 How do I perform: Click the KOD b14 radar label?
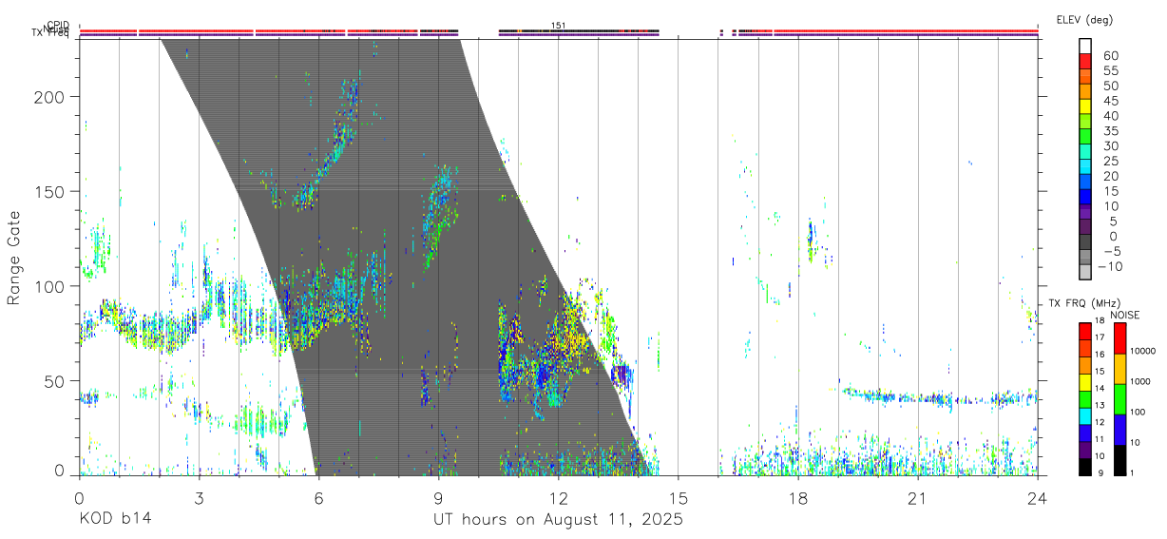[115, 520]
